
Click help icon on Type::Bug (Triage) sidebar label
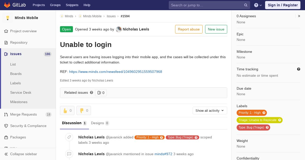click(x=267, y=127)
